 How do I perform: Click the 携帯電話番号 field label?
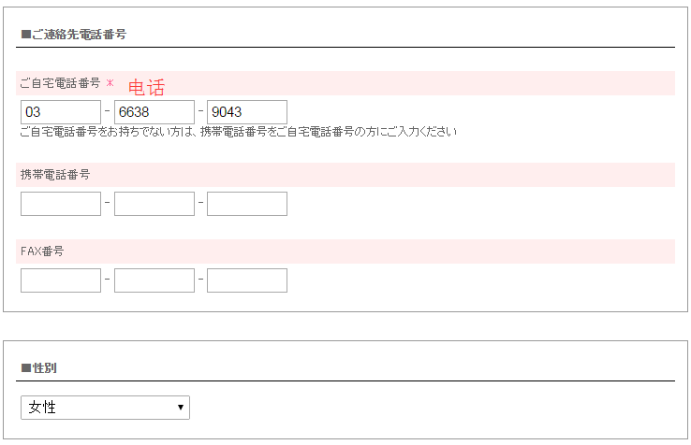click(55, 175)
